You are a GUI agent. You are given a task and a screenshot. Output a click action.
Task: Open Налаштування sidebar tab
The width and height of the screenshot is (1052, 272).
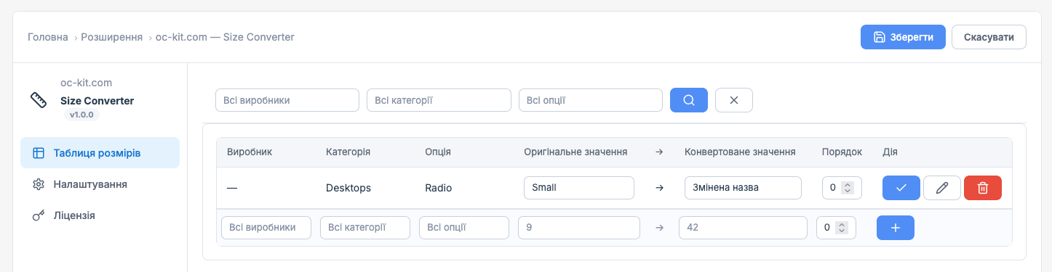100,184
